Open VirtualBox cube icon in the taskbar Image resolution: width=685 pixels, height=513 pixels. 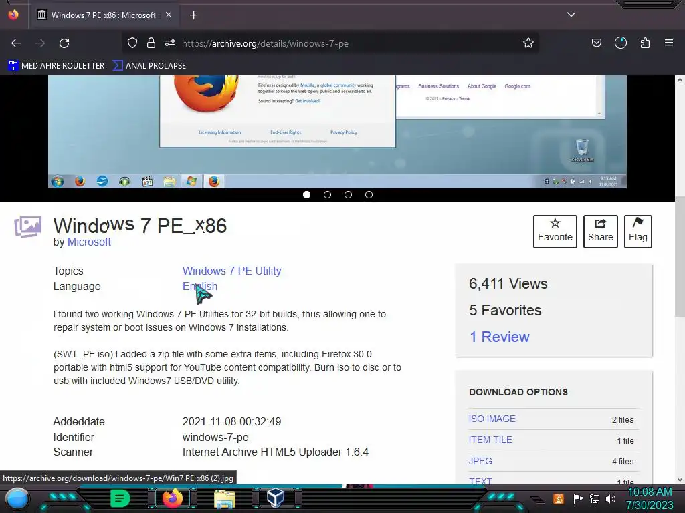click(x=276, y=498)
